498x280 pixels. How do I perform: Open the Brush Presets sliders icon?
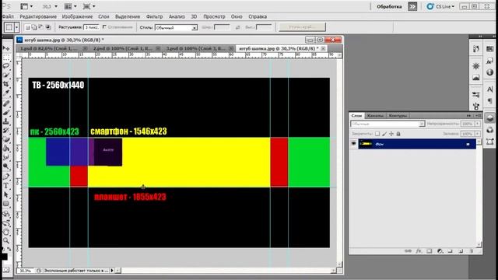click(475, 95)
